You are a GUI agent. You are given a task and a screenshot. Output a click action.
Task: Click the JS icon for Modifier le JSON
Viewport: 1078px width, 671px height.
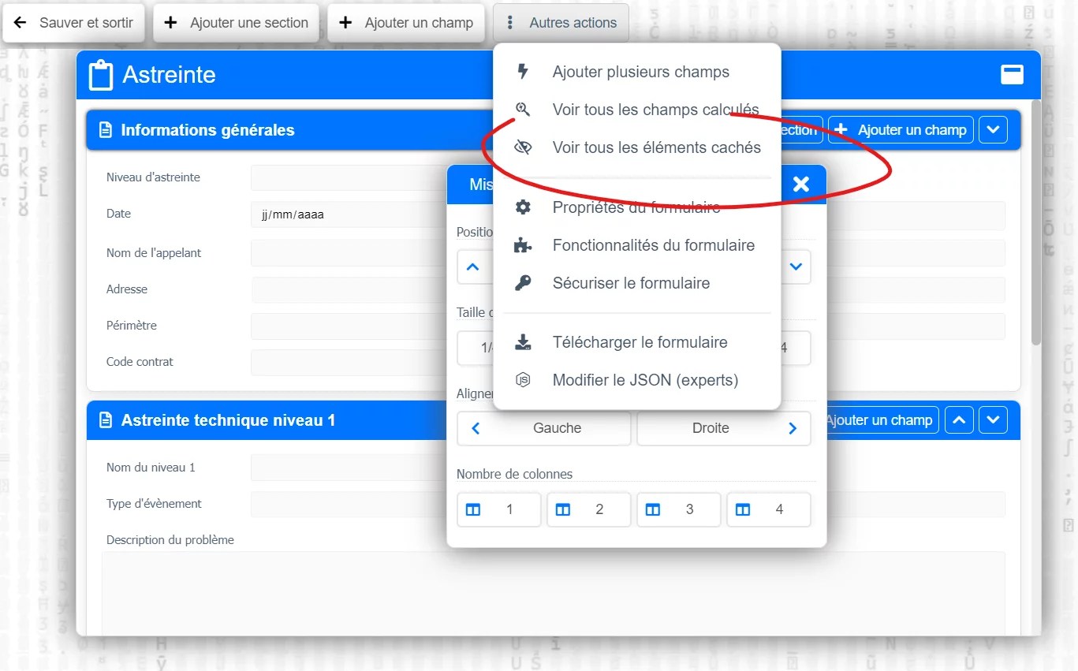[x=522, y=380]
